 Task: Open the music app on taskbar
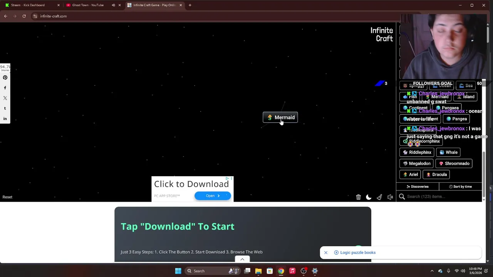pyautogui.click(x=292, y=271)
